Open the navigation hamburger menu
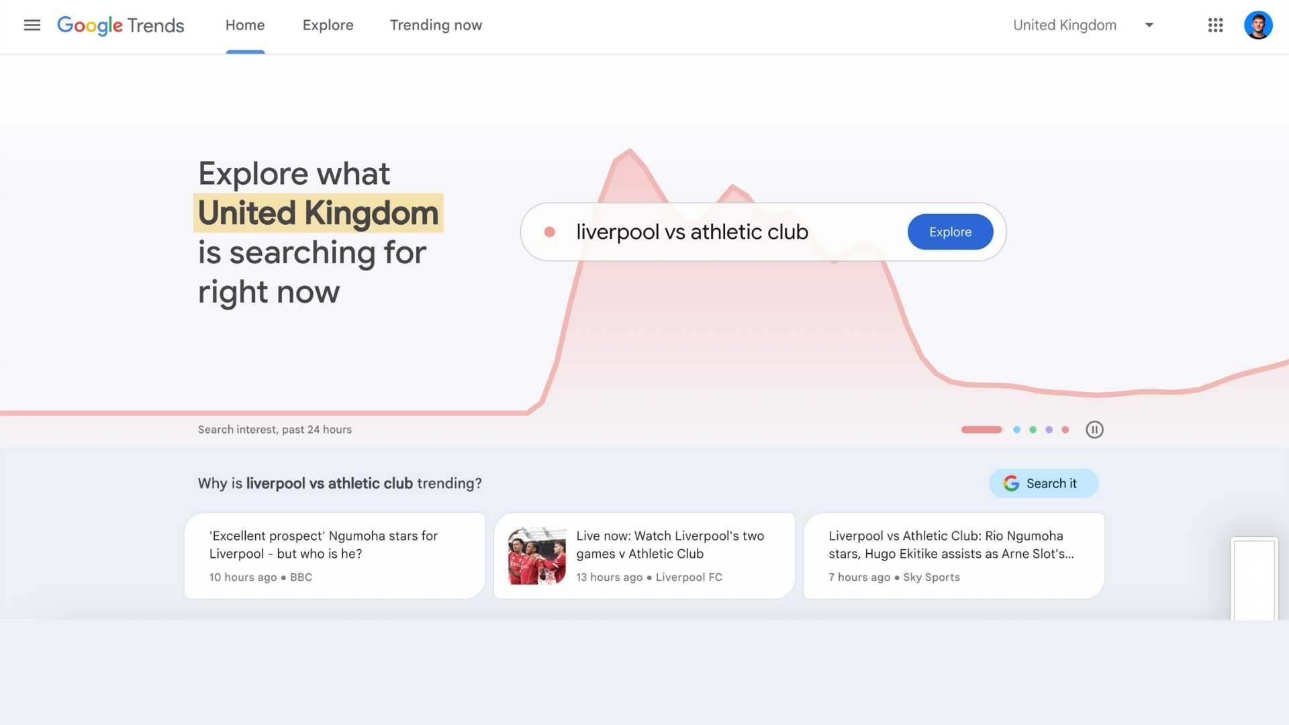The height and width of the screenshot is (725, 1289). (32, 26)
